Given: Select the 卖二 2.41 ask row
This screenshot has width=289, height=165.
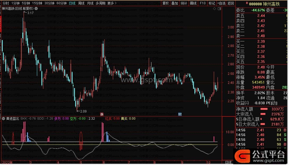Looking at the screenshot, I should pyautogui.click(x=261, y=31).
